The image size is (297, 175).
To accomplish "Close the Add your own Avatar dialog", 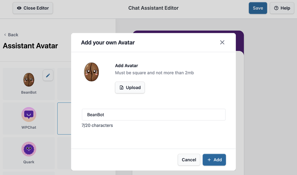I will (222, 42).
